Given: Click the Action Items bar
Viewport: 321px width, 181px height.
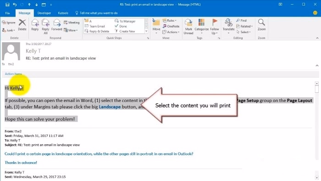Looking at the screenshot, I should point(160,74).
